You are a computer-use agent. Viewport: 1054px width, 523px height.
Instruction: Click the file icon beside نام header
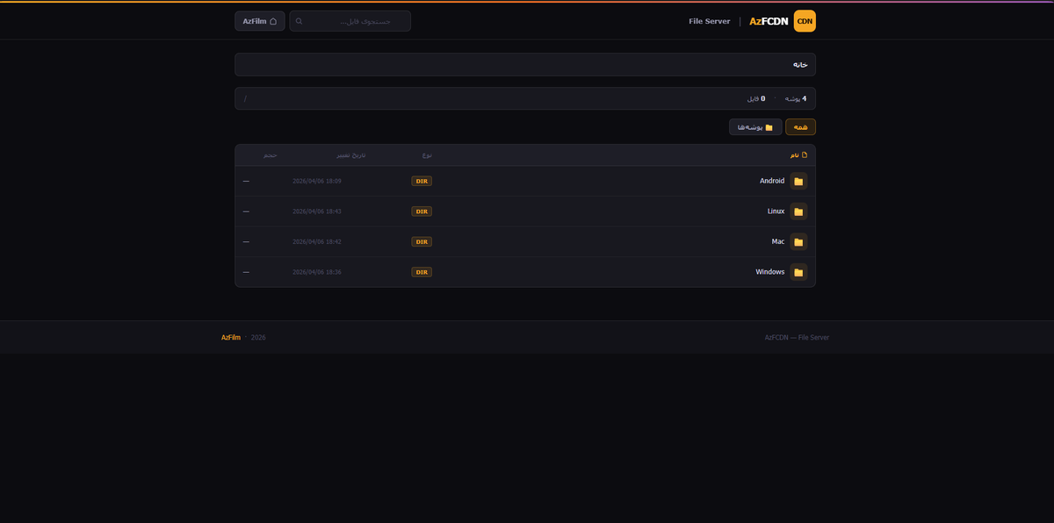[x=805, y=154]
